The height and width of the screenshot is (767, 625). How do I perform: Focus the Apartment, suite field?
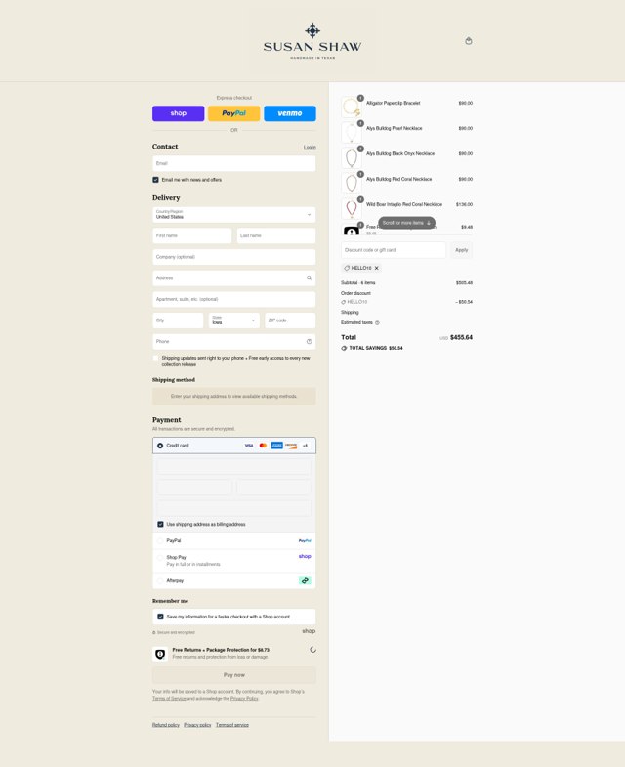coord(233,299)
